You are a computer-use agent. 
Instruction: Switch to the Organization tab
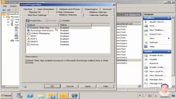pyautogui.click(x=91, y=9)
